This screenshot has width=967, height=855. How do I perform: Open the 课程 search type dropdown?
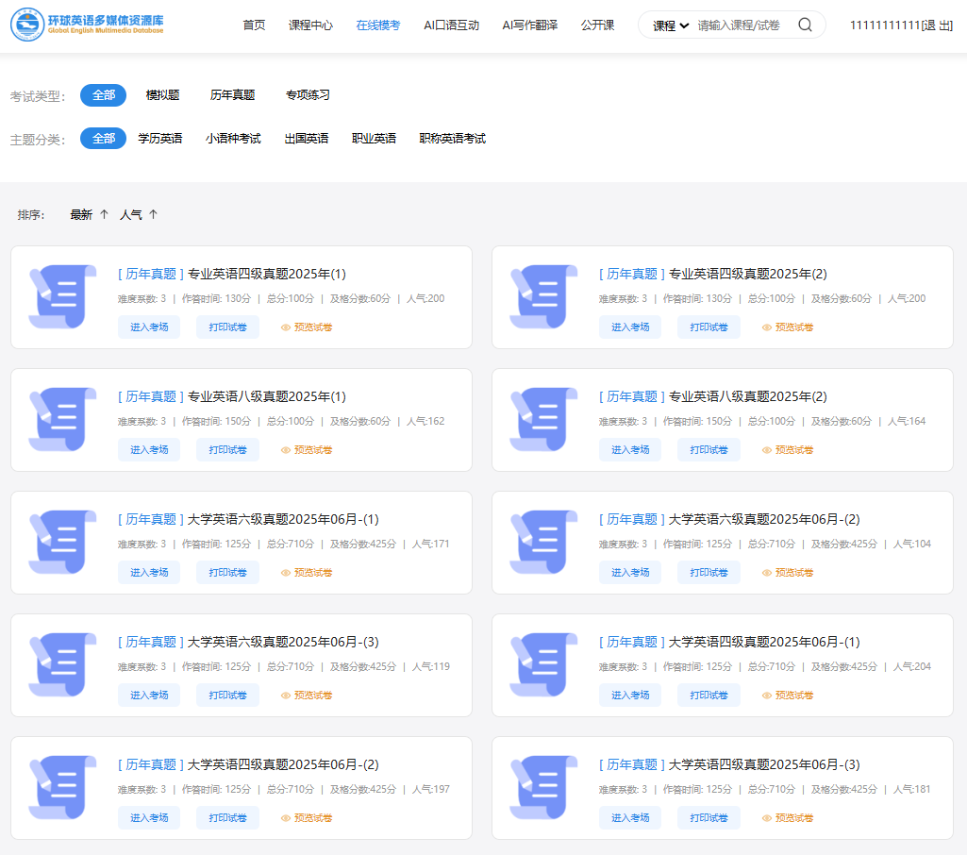671,25
